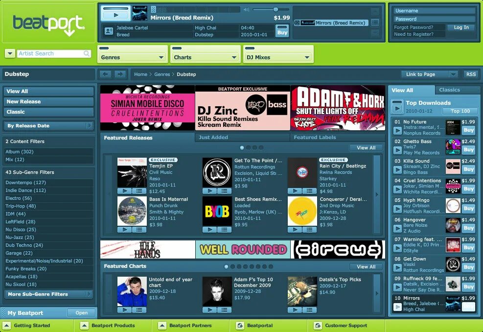Remove Mirrors (Breed Remix) from queue
This screenshot has height=332, width=483.
pos(297,23)
